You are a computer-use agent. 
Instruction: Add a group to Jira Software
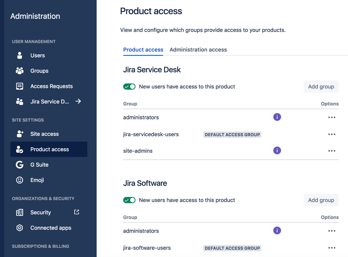pos(321,200)
